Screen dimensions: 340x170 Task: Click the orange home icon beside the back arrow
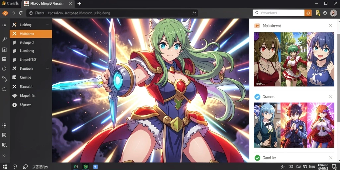pyautogui.click(x=5, y=13)
